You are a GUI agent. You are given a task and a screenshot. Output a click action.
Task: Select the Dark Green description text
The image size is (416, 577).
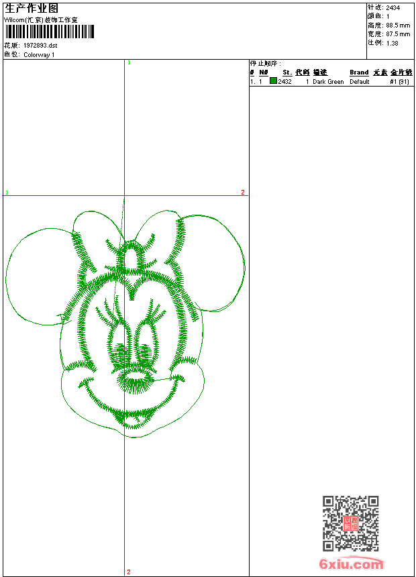point(328,82)
